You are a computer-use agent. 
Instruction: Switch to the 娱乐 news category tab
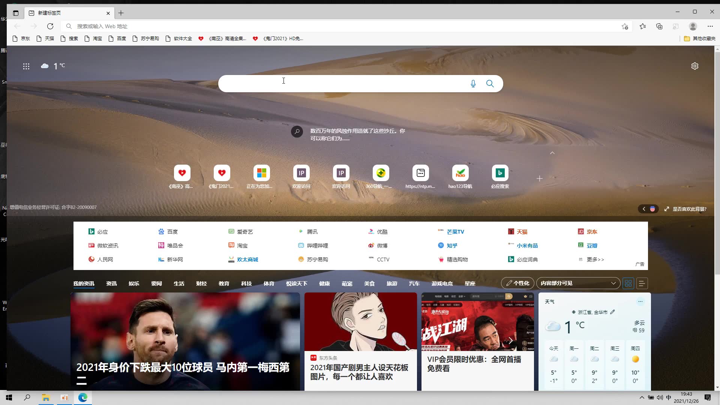pos(134,283)
